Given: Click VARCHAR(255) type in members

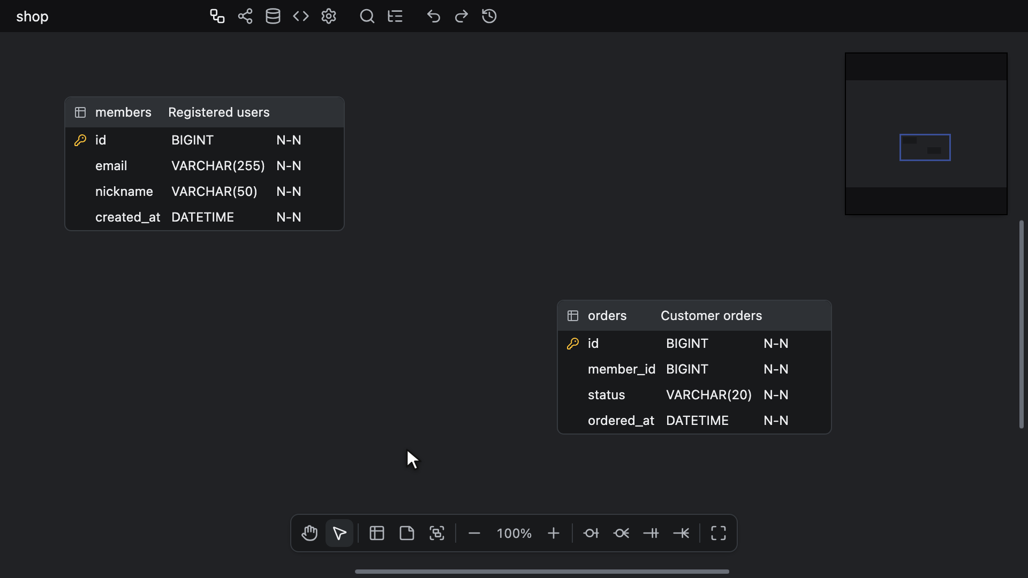Looking at the screenshot, I should pyautogui.click(x=218, y=166).
